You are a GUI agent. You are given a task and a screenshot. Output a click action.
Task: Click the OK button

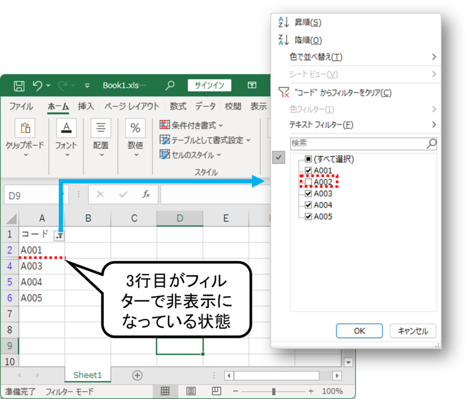359,331
